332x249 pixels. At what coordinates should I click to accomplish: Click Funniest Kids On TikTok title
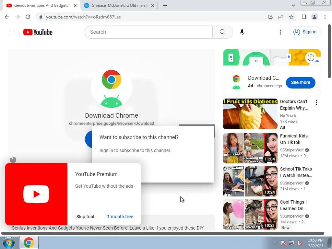[294, 139]
